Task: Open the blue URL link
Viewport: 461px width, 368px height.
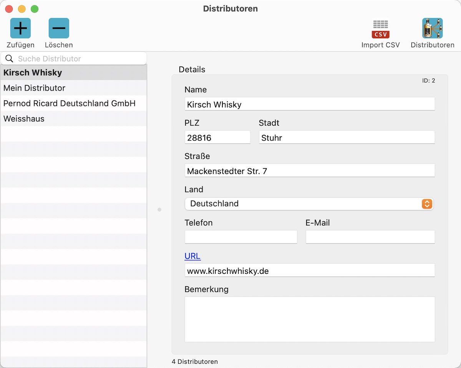Action: 192,256
